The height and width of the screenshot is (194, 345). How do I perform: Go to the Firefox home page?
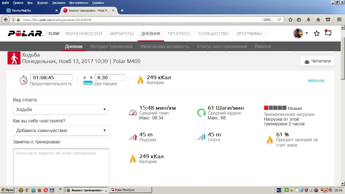[x=318, y=20]
